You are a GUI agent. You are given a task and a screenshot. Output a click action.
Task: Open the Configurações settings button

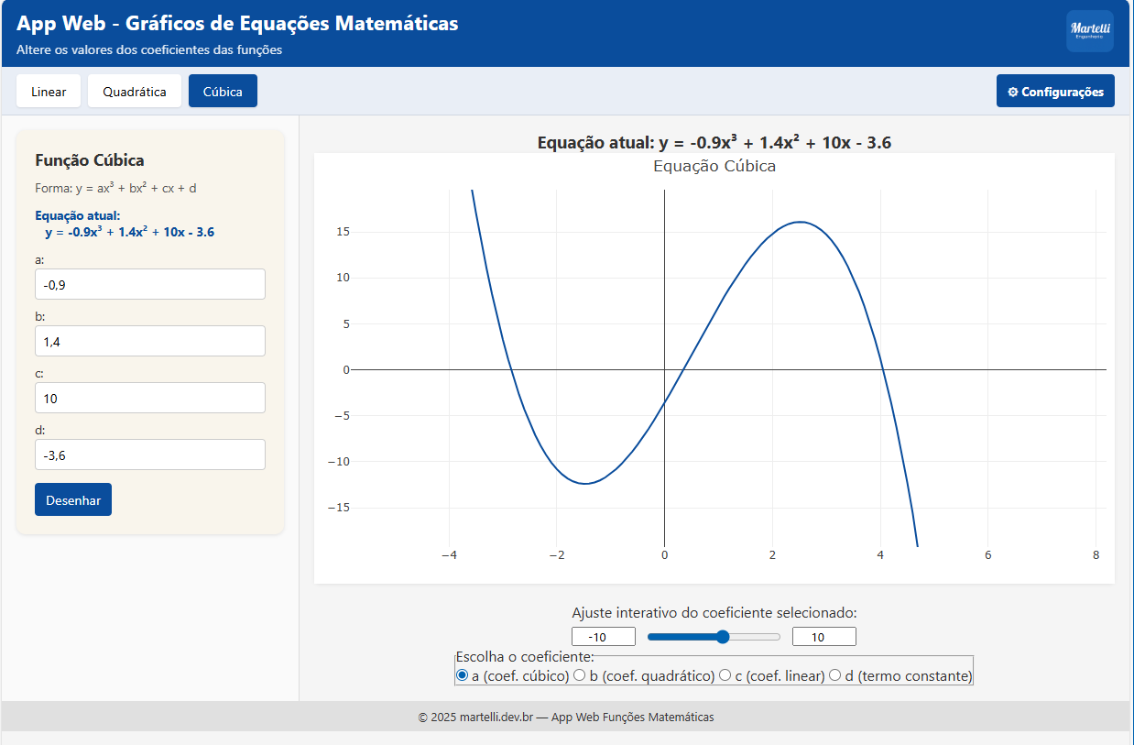point(1055,92)
